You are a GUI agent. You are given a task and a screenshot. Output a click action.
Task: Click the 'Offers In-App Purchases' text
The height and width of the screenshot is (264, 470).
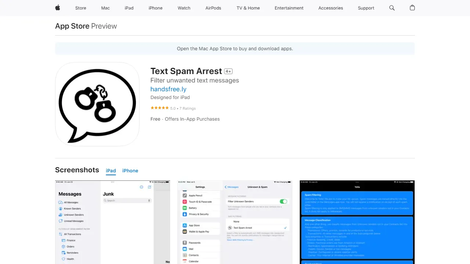coord(192,119)
